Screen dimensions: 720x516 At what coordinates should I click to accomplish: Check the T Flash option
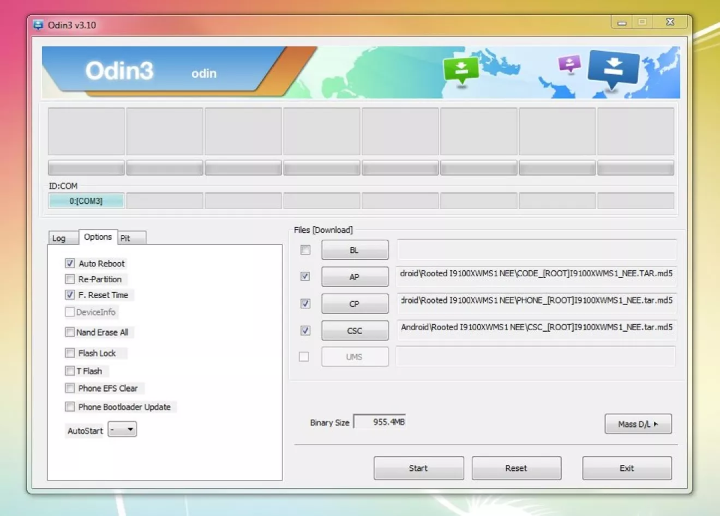coord(70,371)
